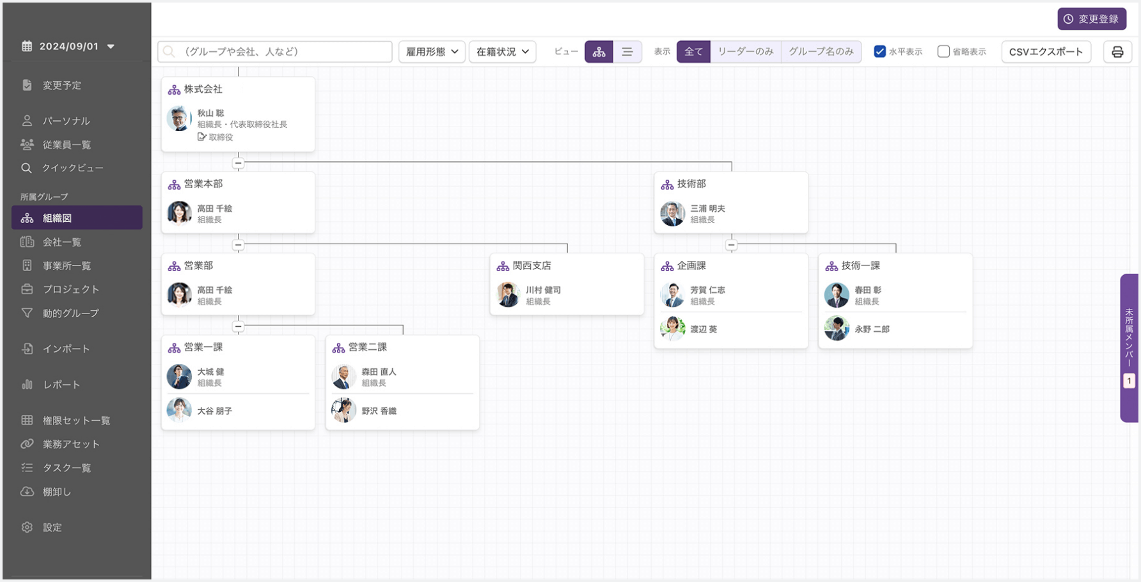Click the 従業員一覧 people icon
Screen dimensions: 1141x582
pyautogui.click(x=27, y=145)
